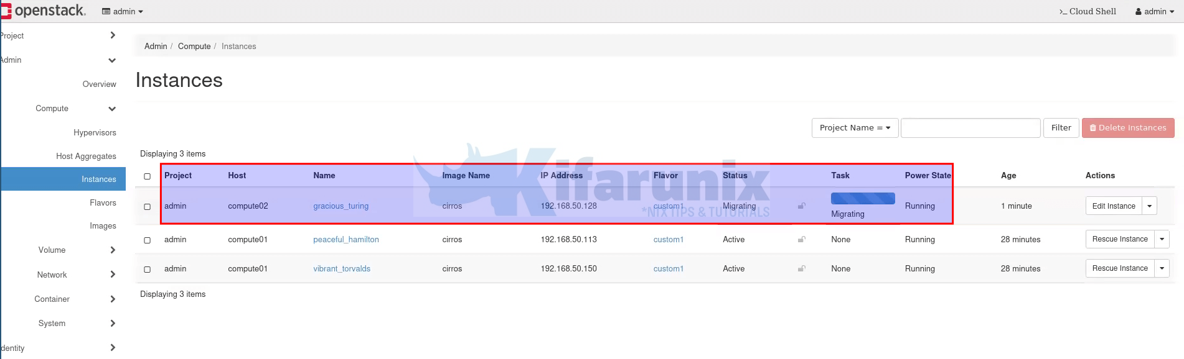
Task: Open the admin user menu
Action: point(1155,11)
